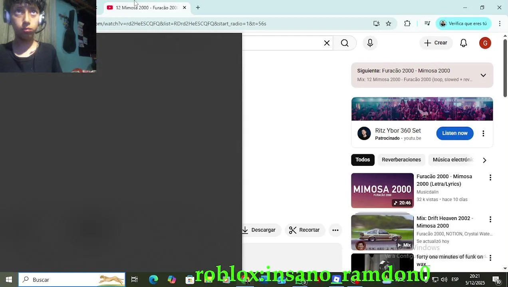Screen dimensions: 508x287
Task: Launch Microsoft Edge from the taskbar
Action: pos(153,279)
